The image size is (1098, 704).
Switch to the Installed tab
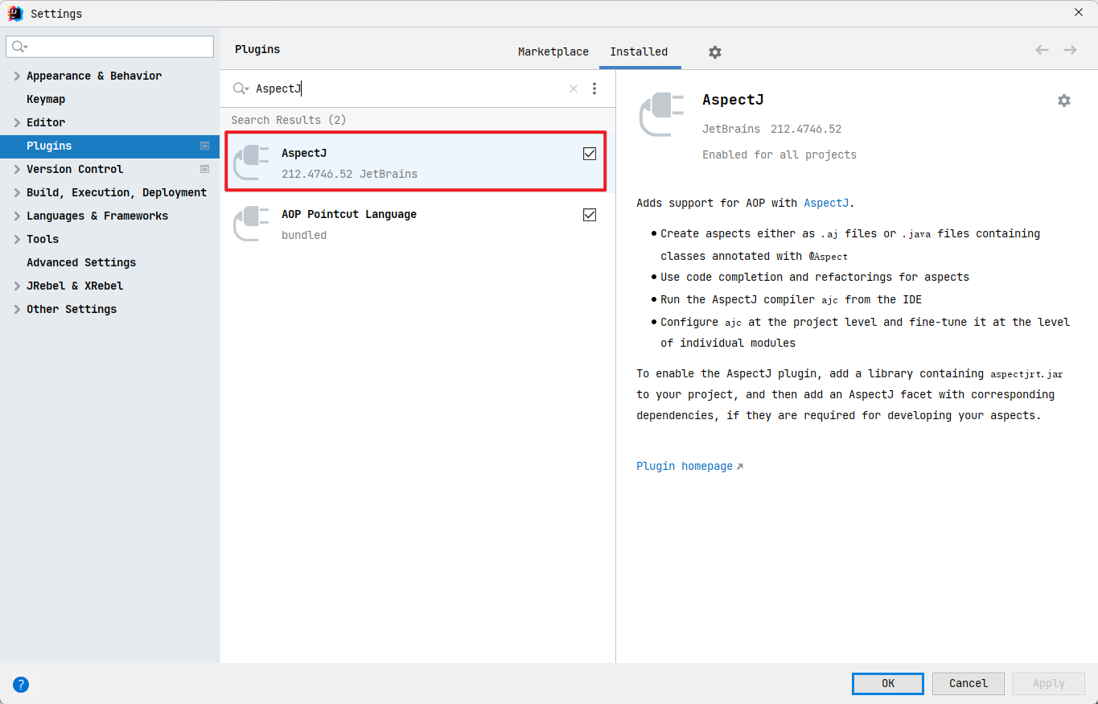coord(639,51)
